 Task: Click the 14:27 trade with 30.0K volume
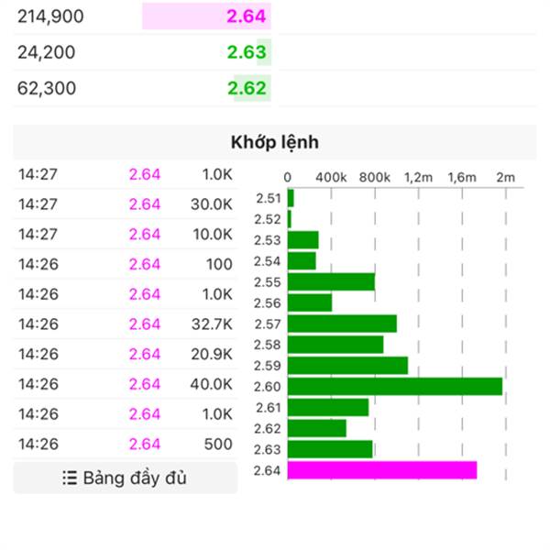pos(126,204)
